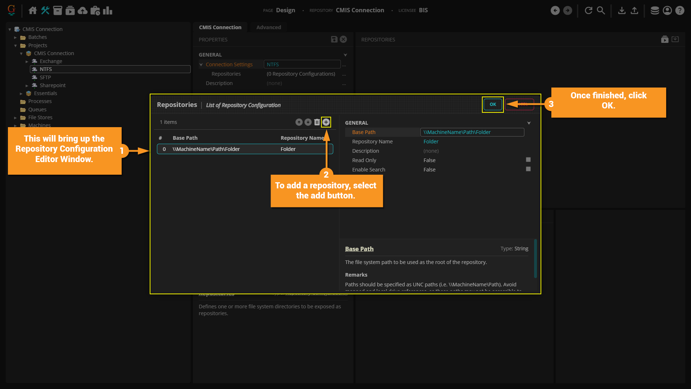
Task: Collapse the GENERAL section in dialog
Action: click(529, 123)
